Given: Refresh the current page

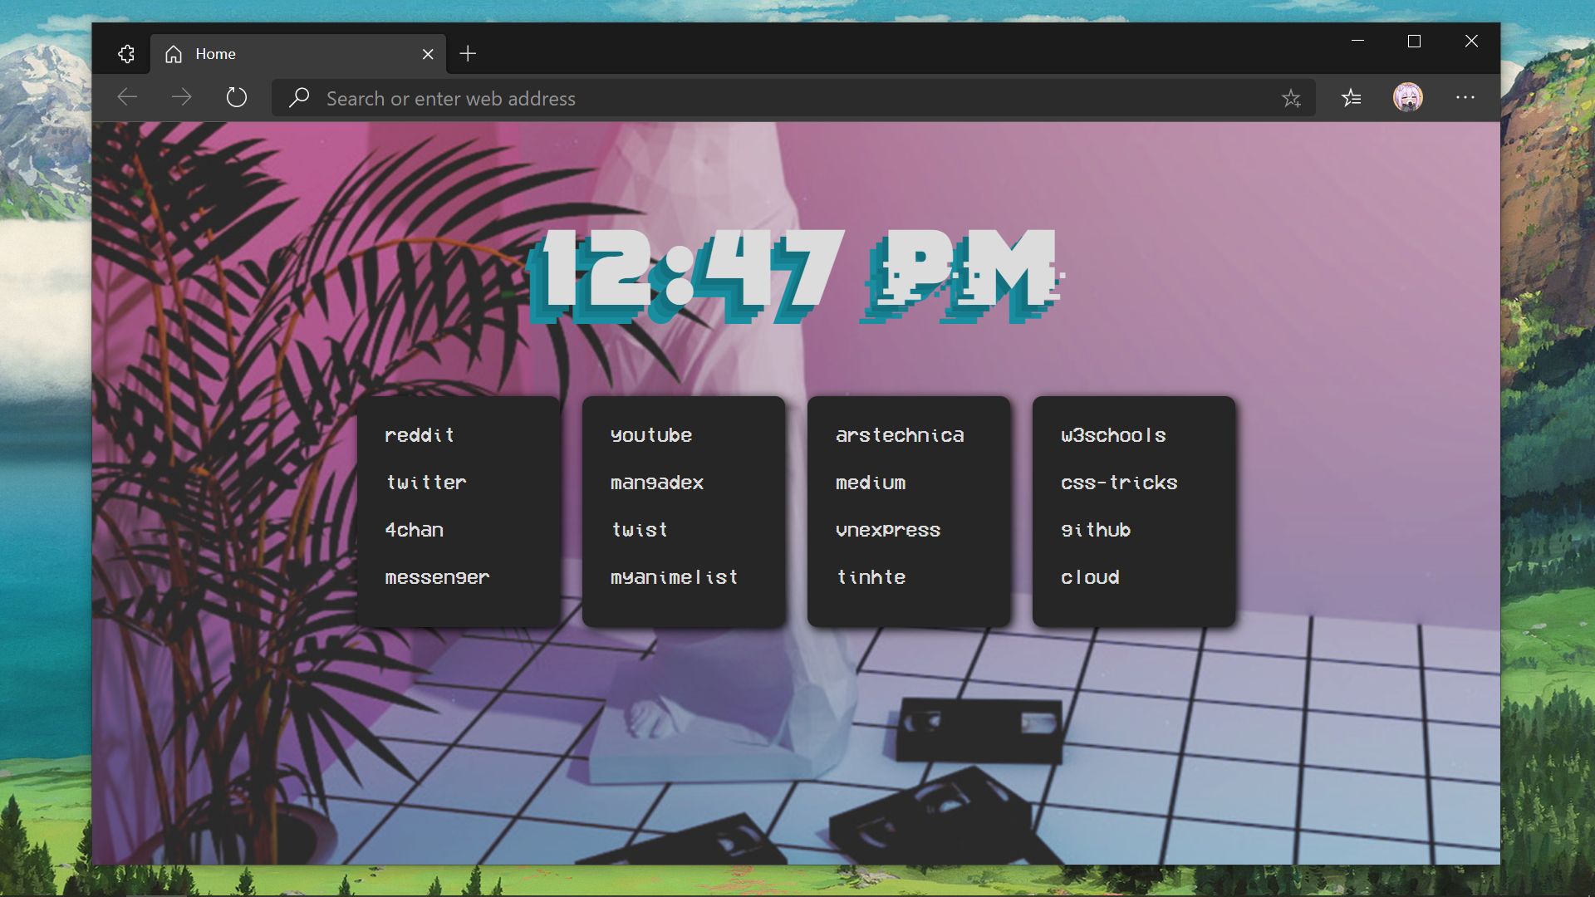Looking at the screenshot, I should (237, 97).
